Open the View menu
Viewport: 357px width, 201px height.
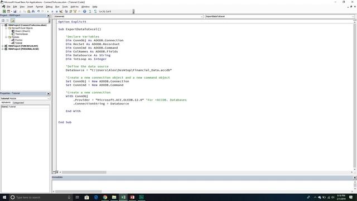click(22, 7)
